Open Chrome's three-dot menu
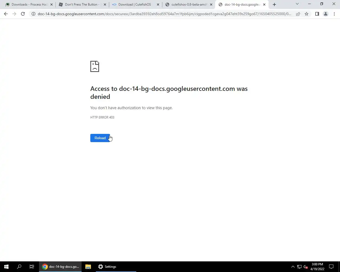Screen dimensions: 340x272 click(x=334, y=14)
